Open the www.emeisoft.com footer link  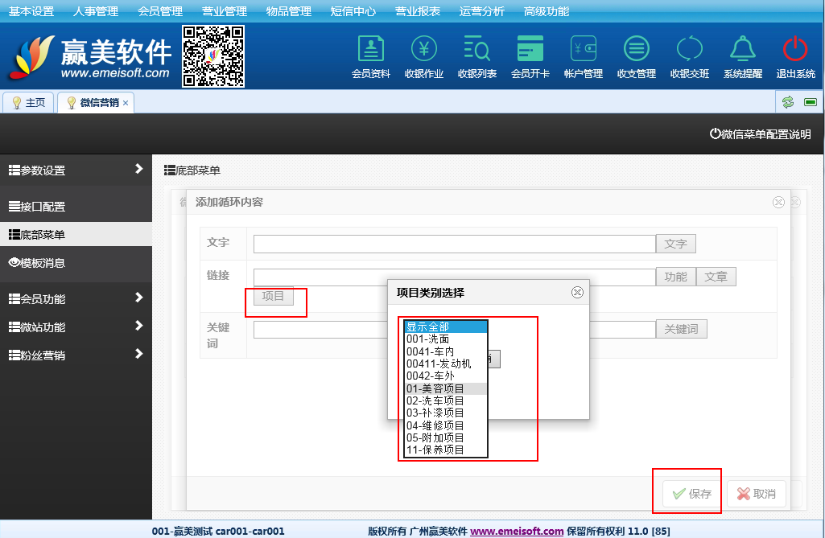[x=517, y=531]
